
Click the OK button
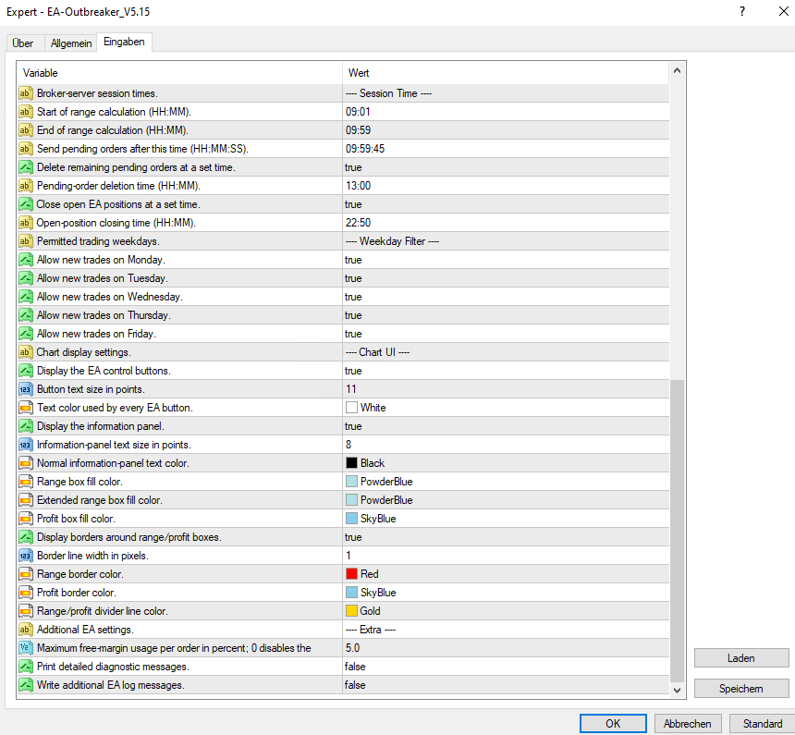(613, 723)
